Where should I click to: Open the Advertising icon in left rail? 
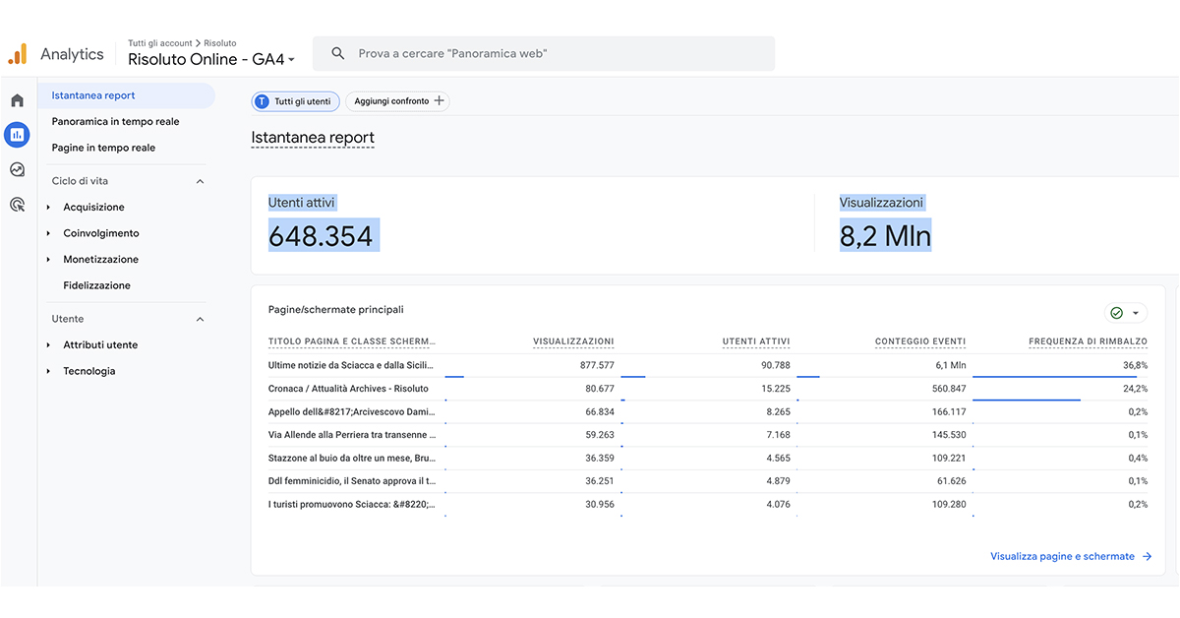(17, 205)
